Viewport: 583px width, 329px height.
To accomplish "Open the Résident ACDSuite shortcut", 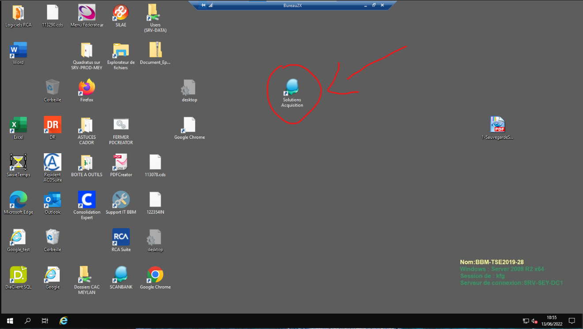I will pyautogui.click(x=53, y=163).
